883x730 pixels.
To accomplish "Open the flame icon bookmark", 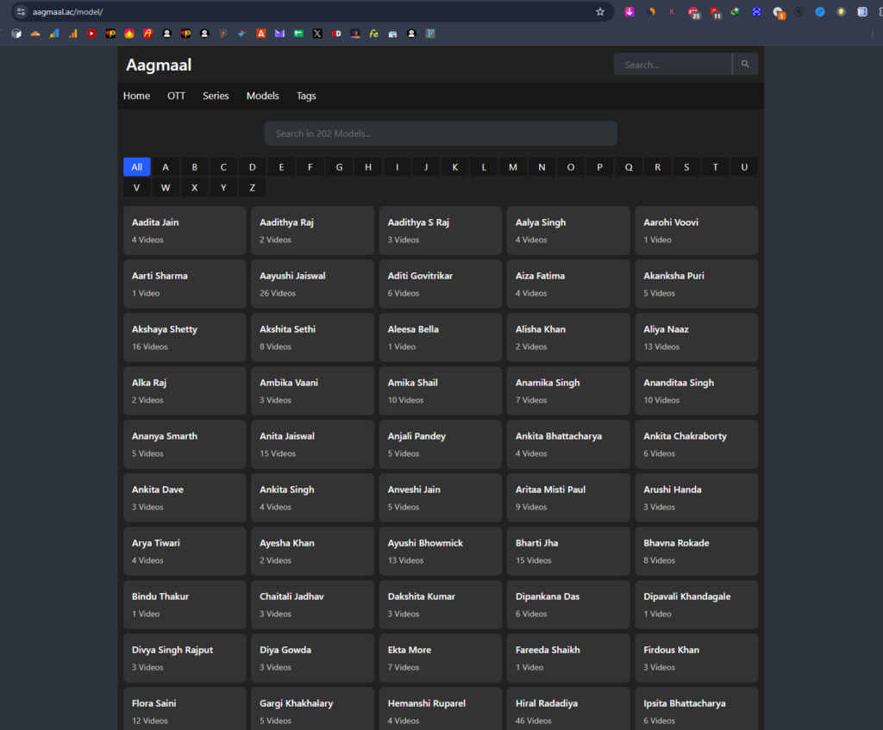I will [x=129, y=34].
